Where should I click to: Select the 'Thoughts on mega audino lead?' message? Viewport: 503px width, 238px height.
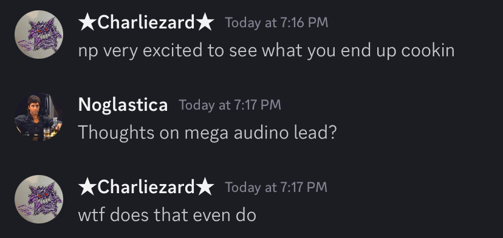[207, 133]
